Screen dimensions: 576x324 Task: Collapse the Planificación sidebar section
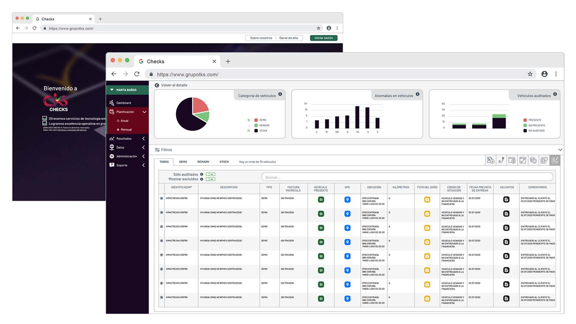[144, 112]
